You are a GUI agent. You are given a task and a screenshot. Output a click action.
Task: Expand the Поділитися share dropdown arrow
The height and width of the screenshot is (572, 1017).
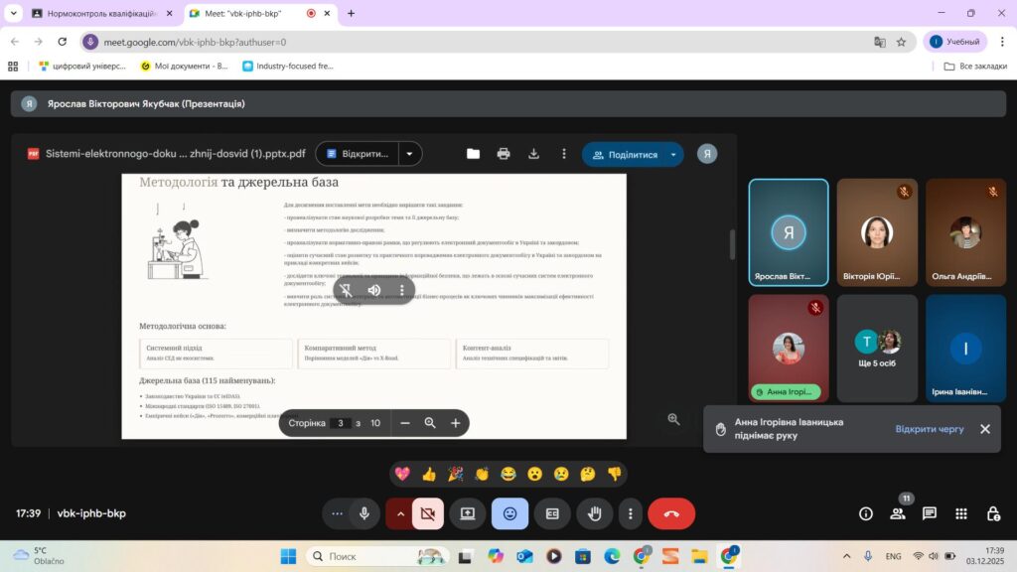tap(673, 154)
